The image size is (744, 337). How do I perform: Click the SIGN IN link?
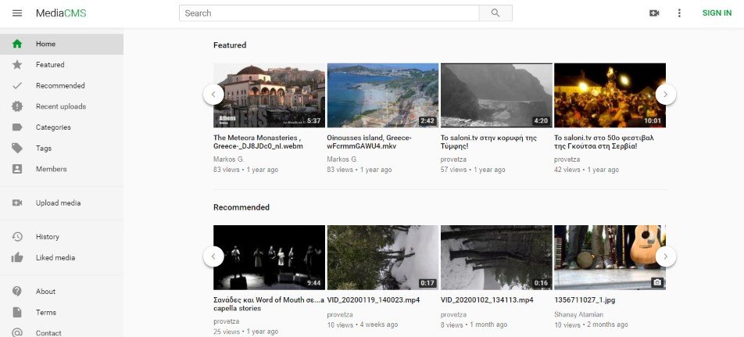tap(717, 13)
